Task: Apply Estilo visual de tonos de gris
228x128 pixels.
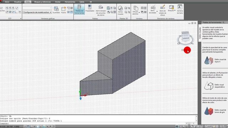Action: click(215, 111)
